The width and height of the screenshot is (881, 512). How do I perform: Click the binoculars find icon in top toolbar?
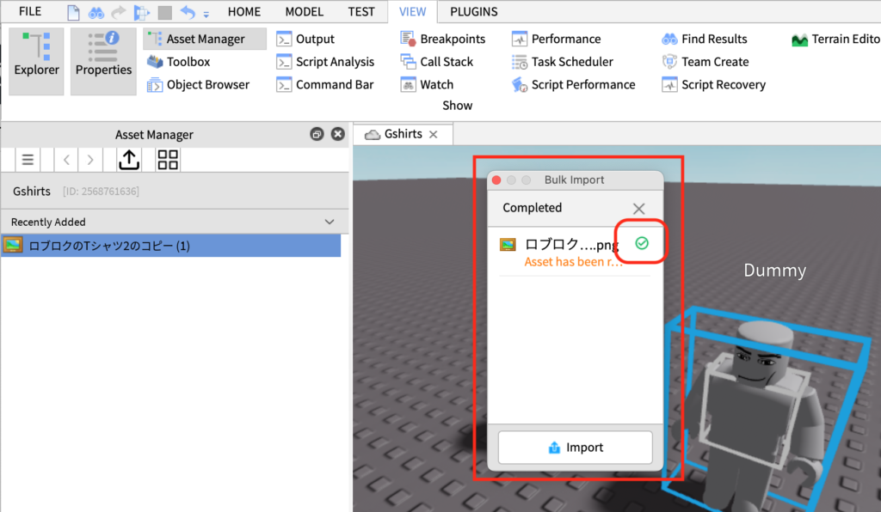click(x=96, y=12)
